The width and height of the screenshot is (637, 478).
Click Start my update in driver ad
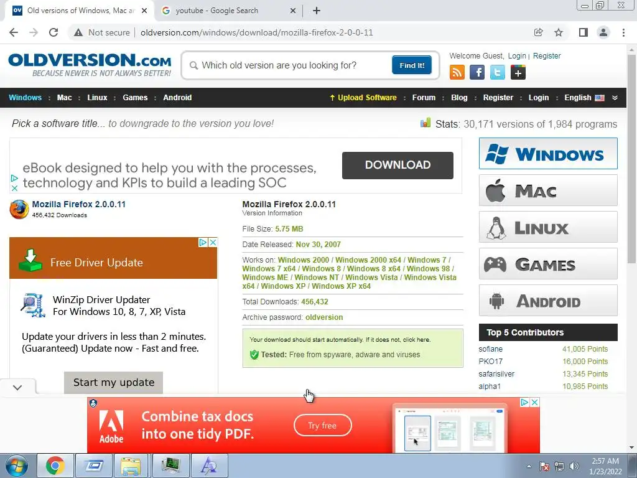pos(113,383)
